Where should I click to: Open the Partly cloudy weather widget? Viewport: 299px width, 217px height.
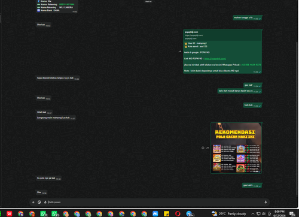click(229, 213)
